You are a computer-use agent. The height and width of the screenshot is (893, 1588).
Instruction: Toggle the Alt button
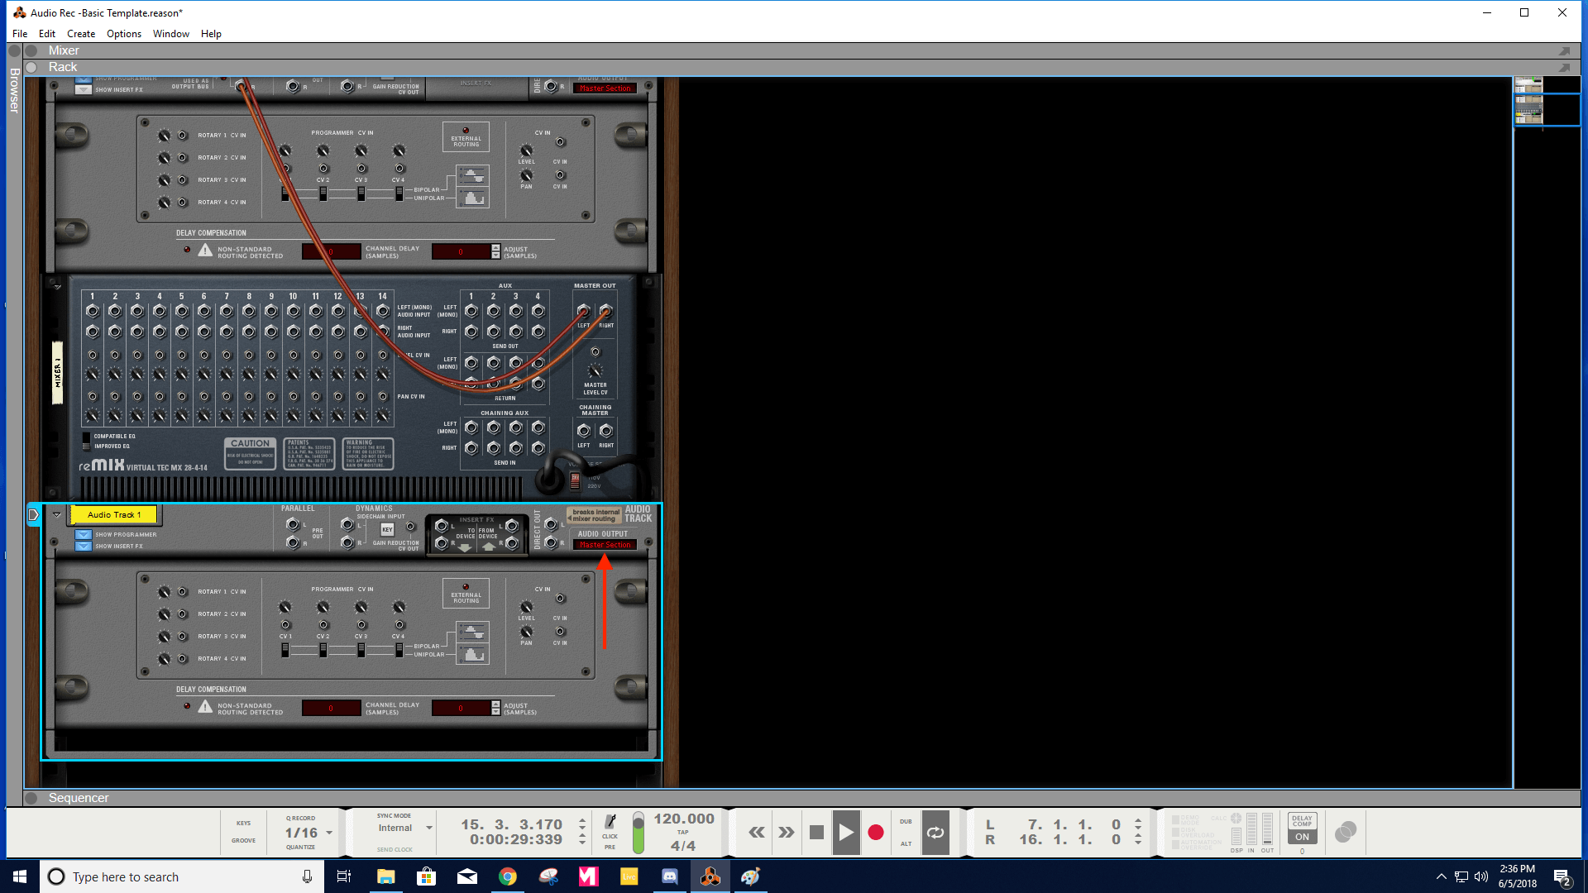pyautogui.click(x=906, y=843)
